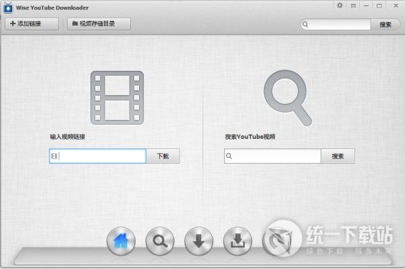This screenshot has height=269, width=405.
Task: Minimize the Wise YouTube Downloader window
Action: [x=366, y=5]
